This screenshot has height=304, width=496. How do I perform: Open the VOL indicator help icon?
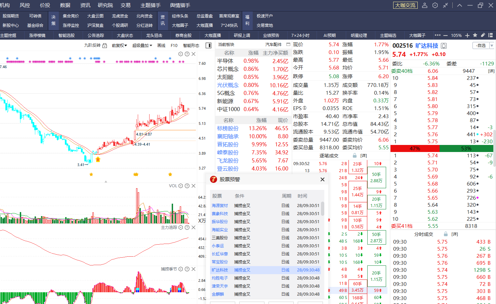tap(187, 186)
